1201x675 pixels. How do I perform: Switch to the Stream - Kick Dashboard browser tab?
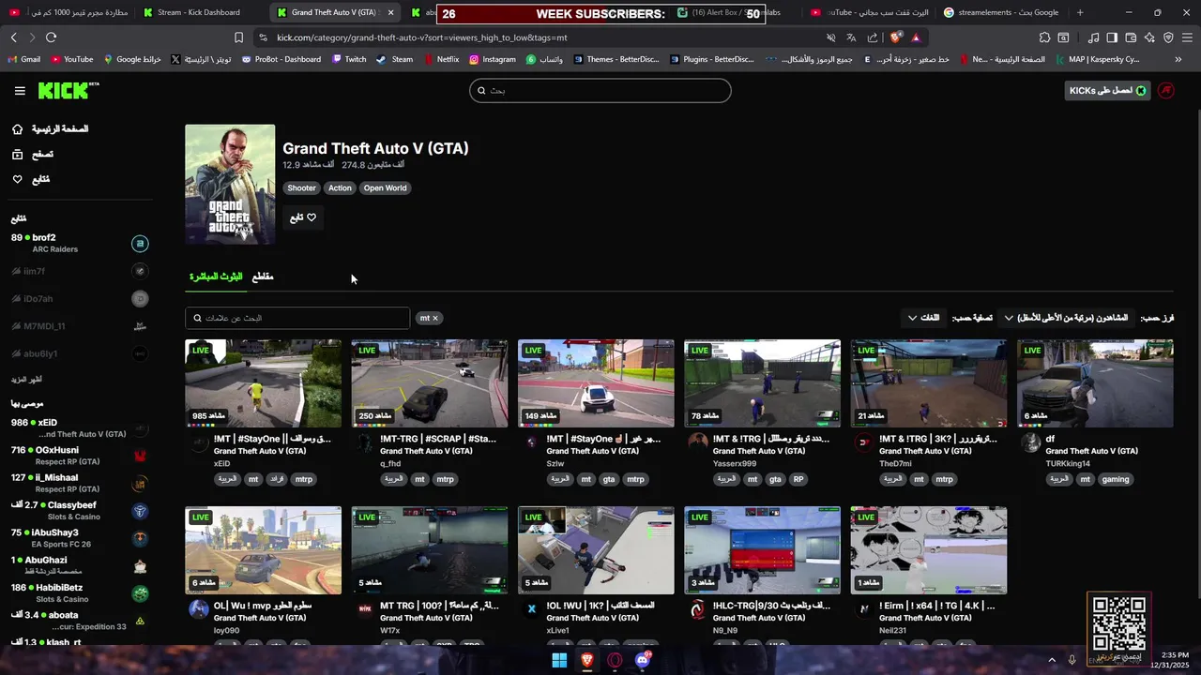[x=199, y=12]
